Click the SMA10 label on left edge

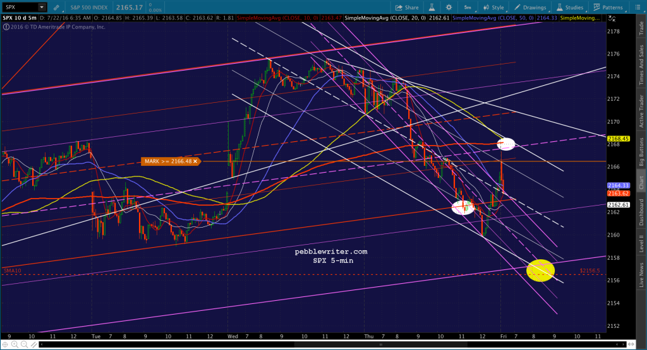pos(12,271)
